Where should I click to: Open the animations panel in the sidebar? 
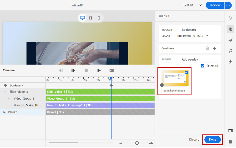pos(230,40)
